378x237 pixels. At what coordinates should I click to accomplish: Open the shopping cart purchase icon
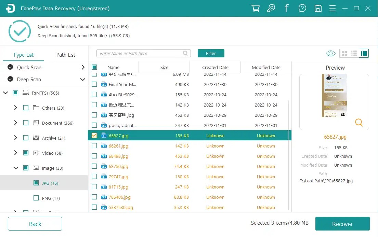tap(255, 9)
